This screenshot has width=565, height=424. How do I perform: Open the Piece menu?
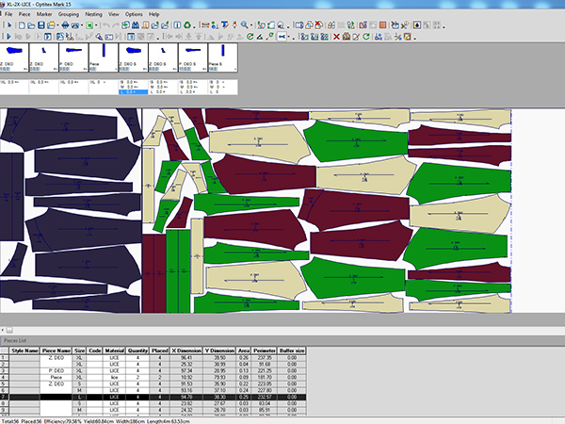click(24, 14)
